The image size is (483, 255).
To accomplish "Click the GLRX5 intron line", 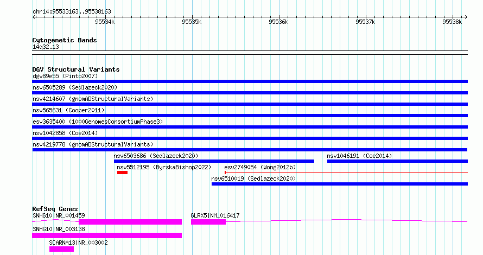I will click(x=347, y=220).
